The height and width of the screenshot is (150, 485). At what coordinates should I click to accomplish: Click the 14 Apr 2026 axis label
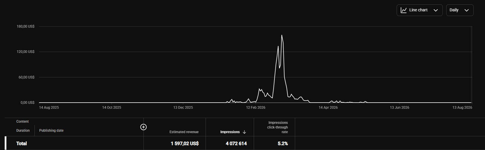pos(328,108)
